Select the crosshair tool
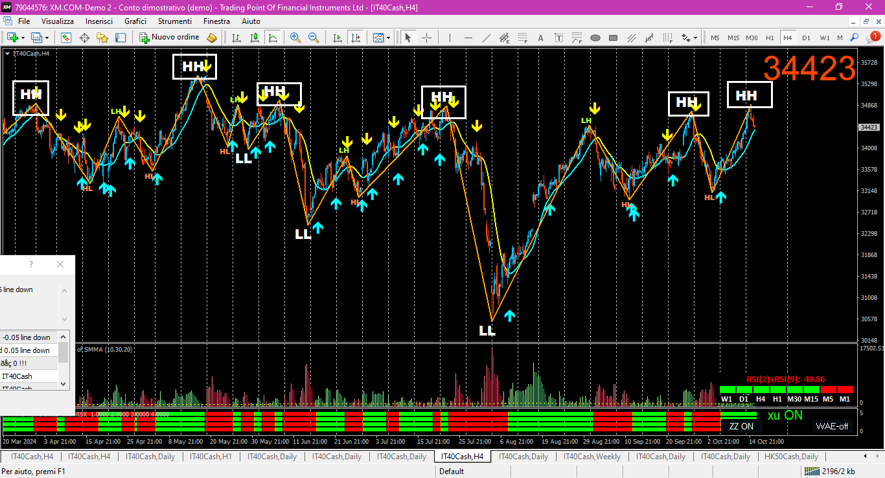Viewport: 885px width, 478px height. [x=426, y=38]
